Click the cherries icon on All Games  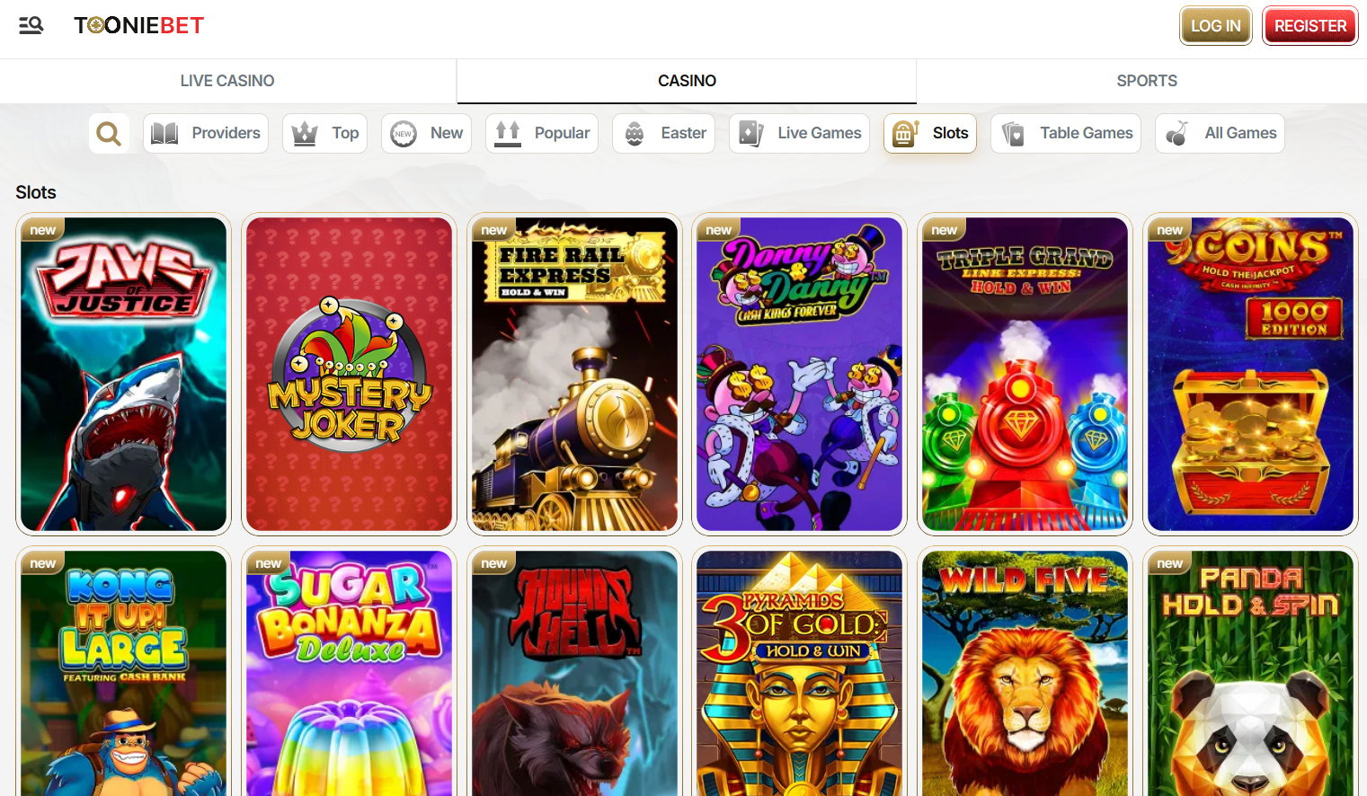click(1176, 133)
